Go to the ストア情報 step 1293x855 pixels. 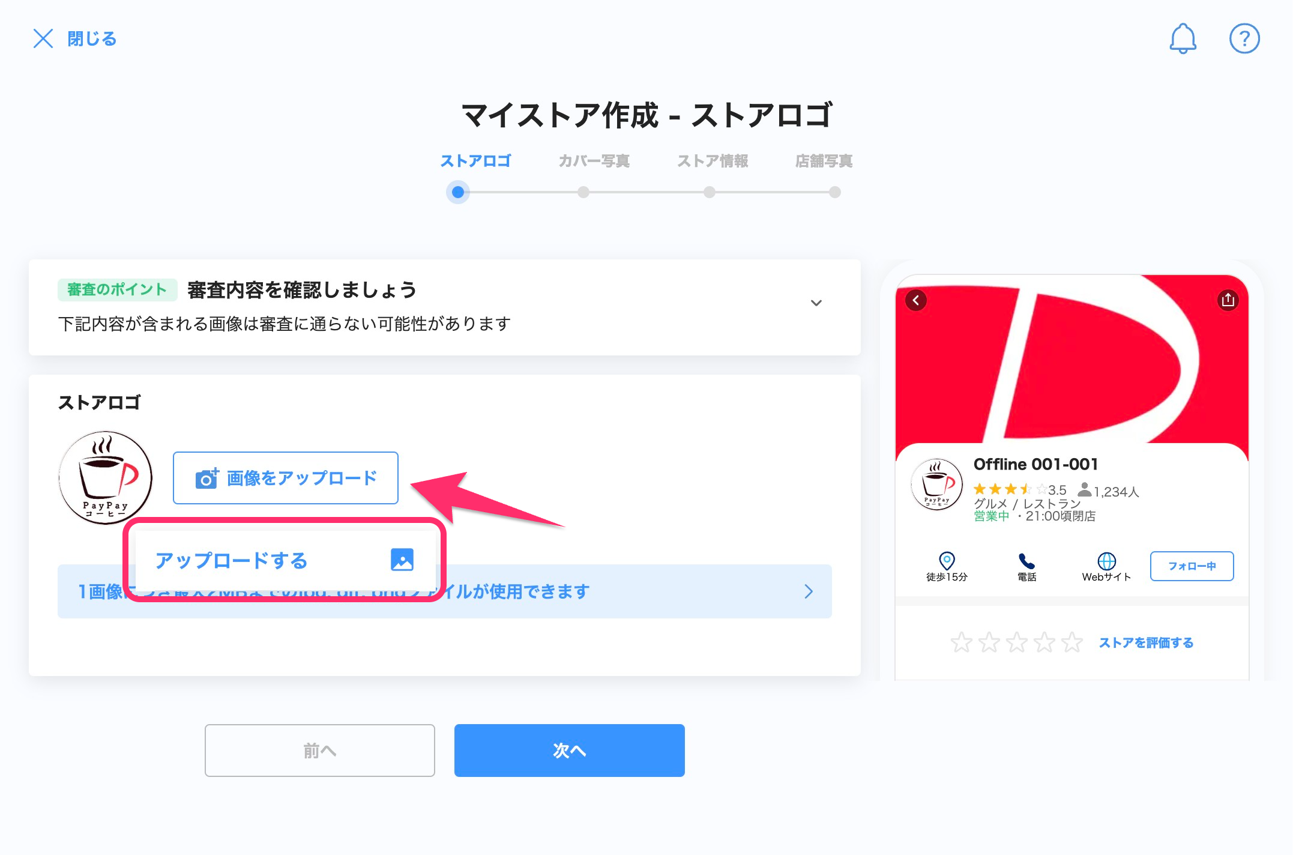coord(713,161)
